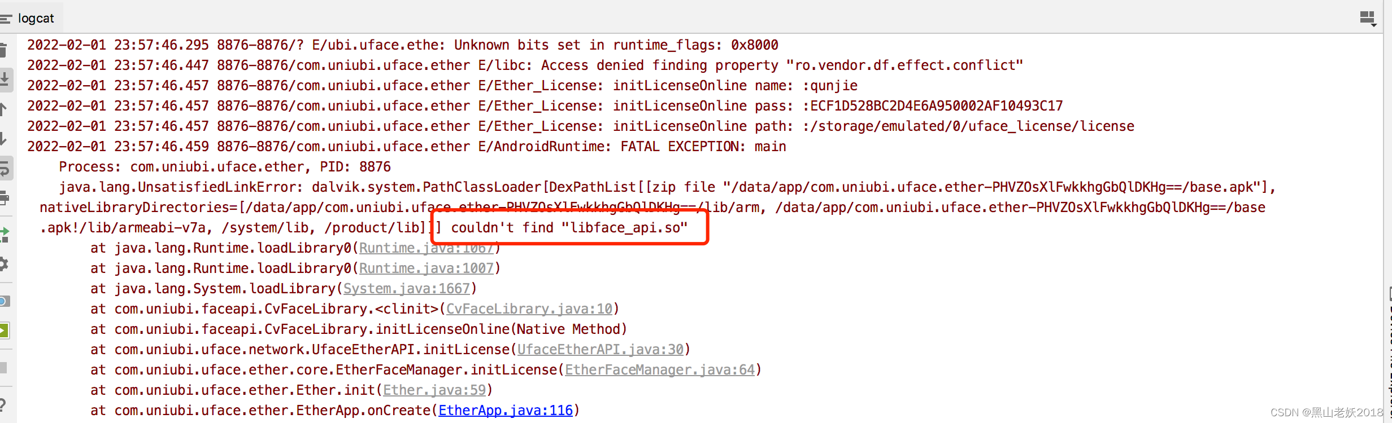Click the 'FATAL EXCEPTION: main' log line
This screenshot has height=423, width=1392.
[407, 147]
